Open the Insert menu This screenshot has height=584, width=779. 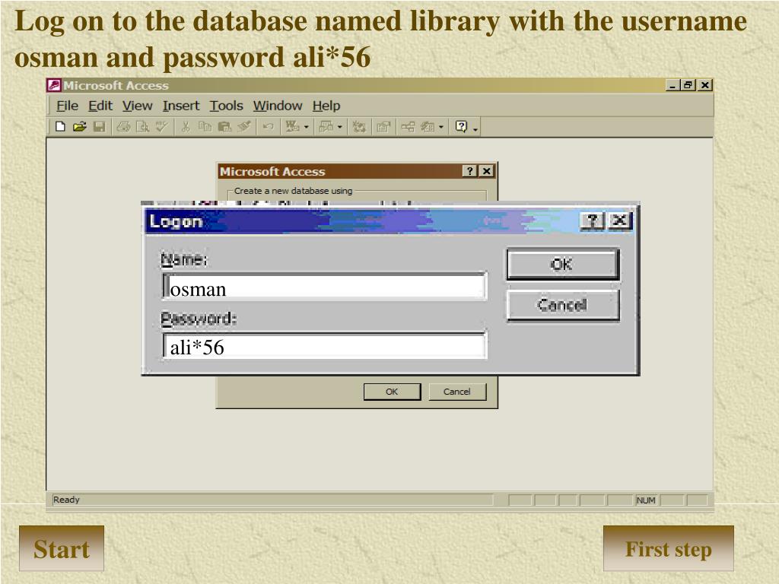click(181, 106)
